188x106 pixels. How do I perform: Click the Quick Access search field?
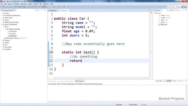[172, 7]
